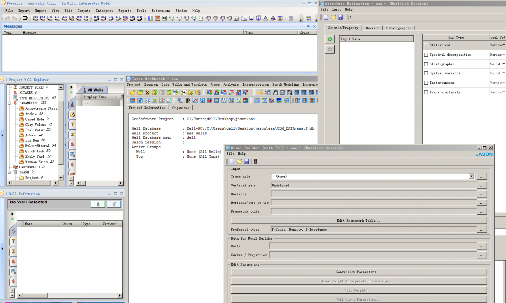Screen dimensions: 506x303
Task: Pin the Messages panel
Action: 308,26
